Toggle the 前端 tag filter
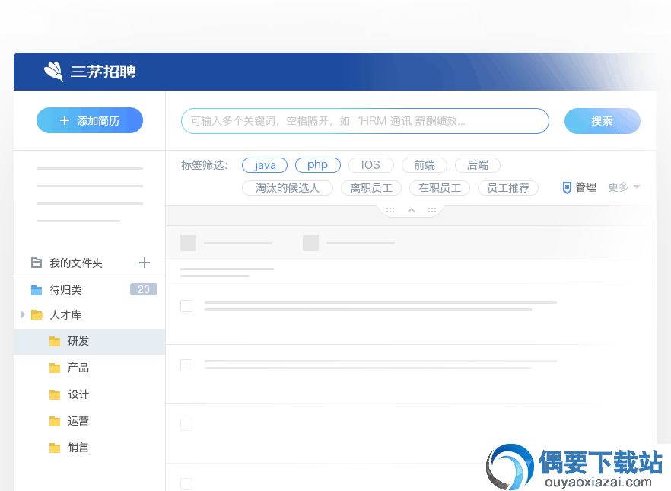671x491 pixels. click(x=424, y=165)
